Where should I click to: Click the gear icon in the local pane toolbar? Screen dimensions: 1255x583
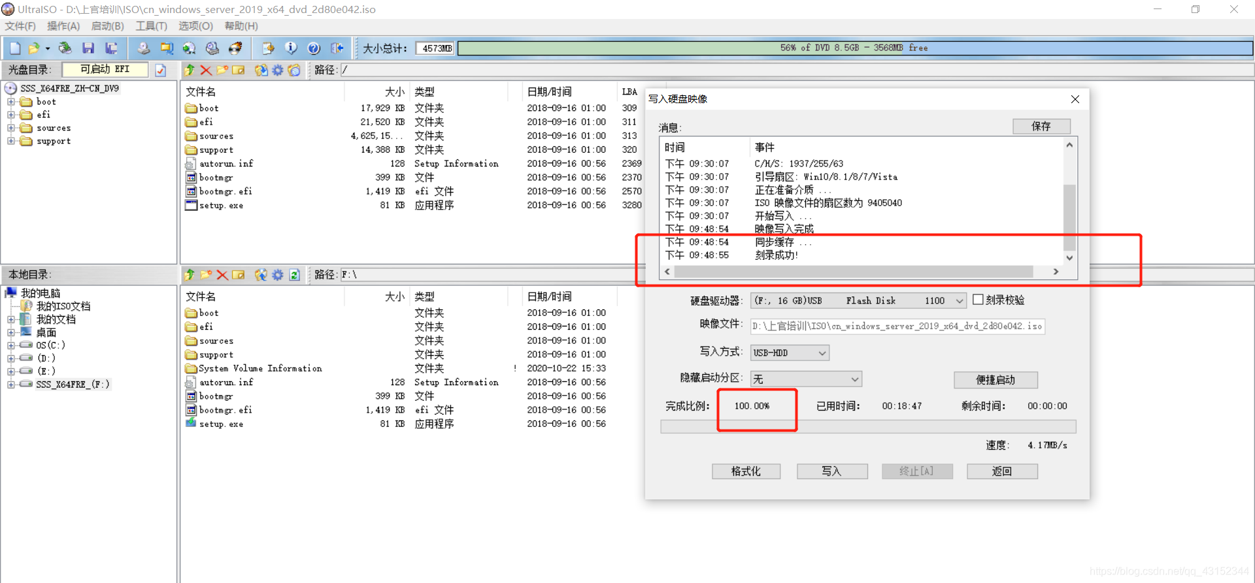pyautogui.click(x=278, y=275)
